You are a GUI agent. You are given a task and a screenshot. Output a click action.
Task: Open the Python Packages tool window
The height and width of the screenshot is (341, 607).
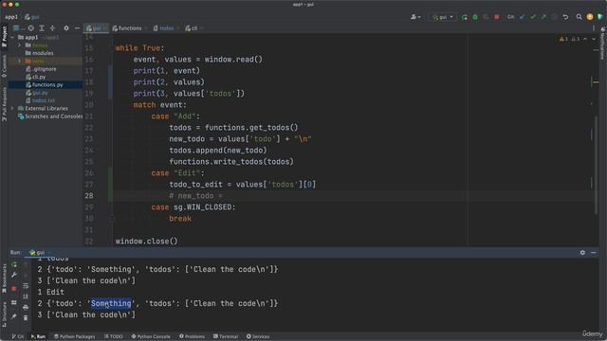tap(74, 336)
